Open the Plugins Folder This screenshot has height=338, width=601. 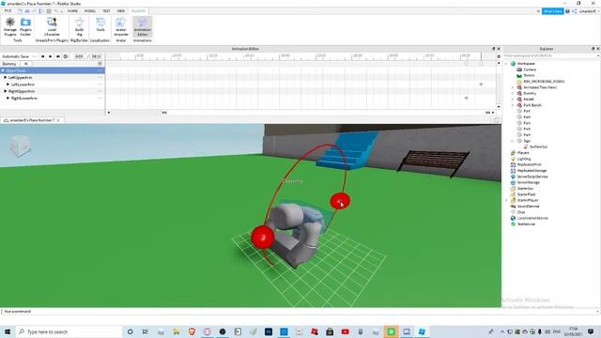click(x=25, y=27)
